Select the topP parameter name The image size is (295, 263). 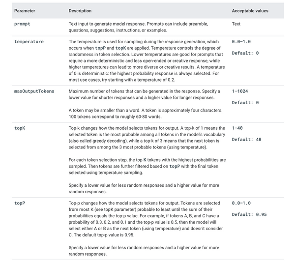click(20, 203)
